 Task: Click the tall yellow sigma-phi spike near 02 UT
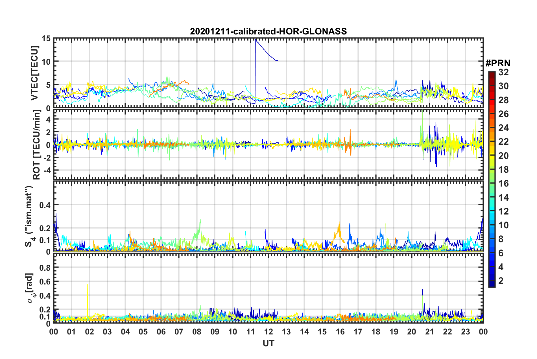tap(88, 302)
